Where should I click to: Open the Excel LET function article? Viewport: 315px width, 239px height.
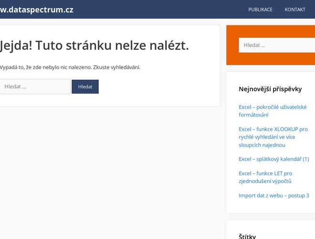(265, 177)
